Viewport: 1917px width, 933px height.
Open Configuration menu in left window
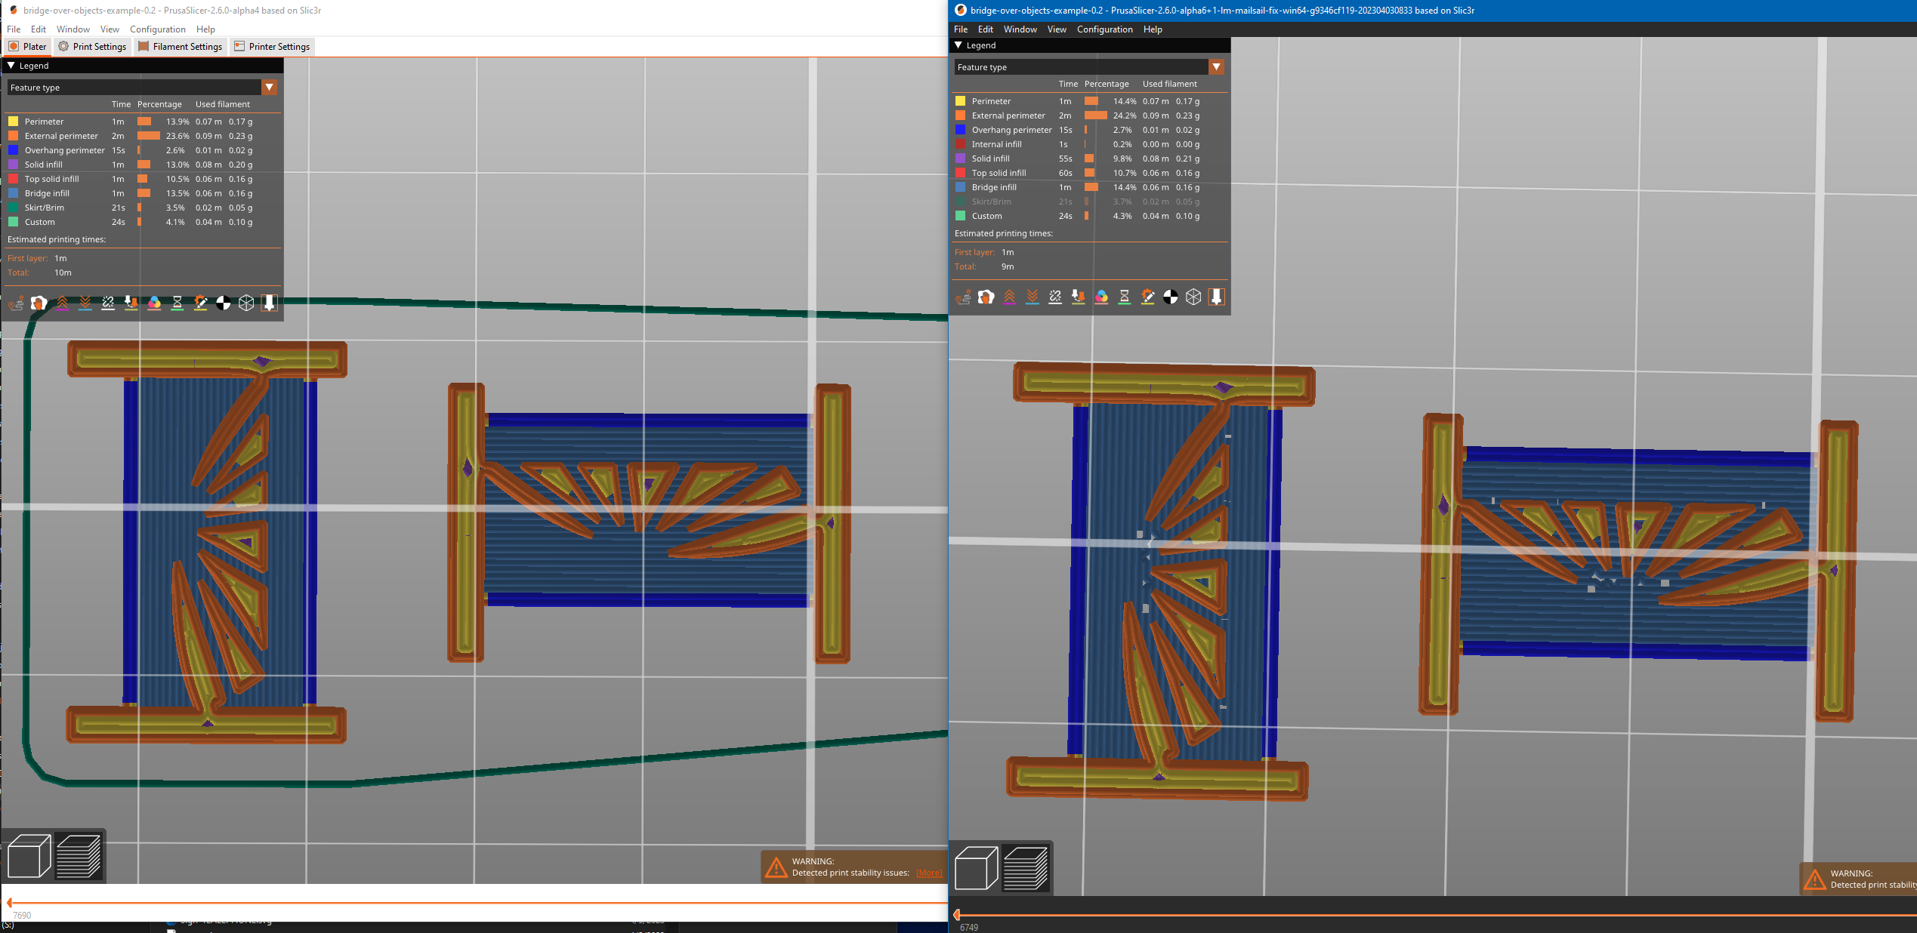tap(158, 29)
